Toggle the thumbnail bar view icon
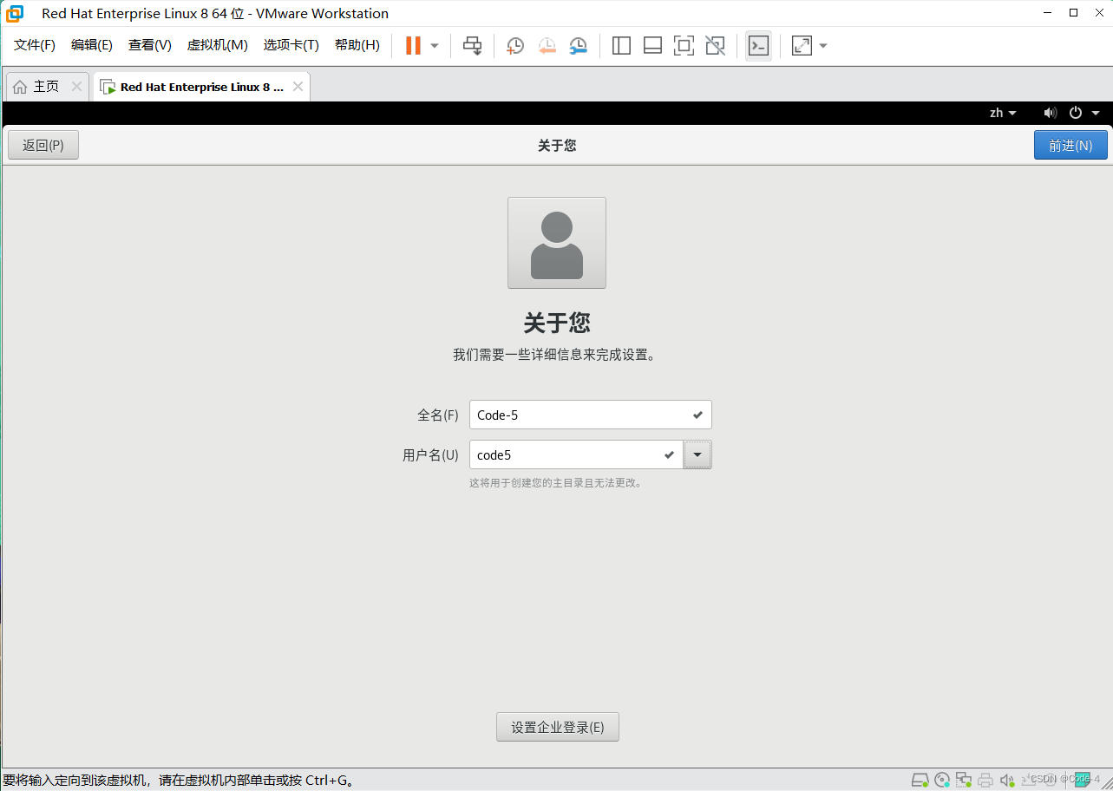This screenshot has width=1113, height=791. click(652, 46)
